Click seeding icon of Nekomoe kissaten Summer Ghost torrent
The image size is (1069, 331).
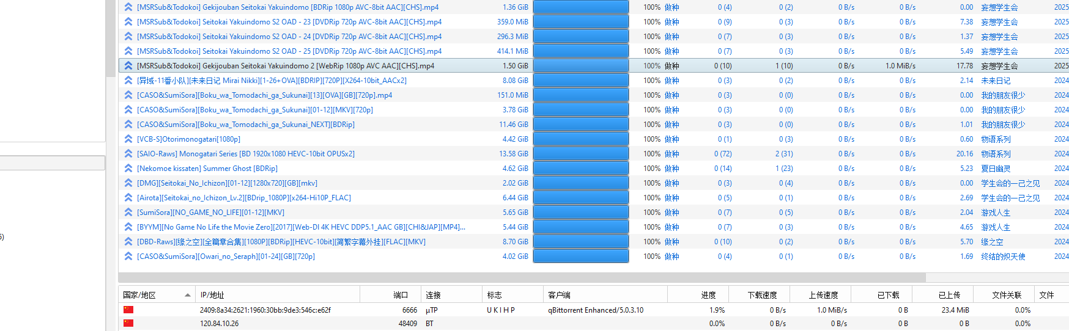(128, 169)
